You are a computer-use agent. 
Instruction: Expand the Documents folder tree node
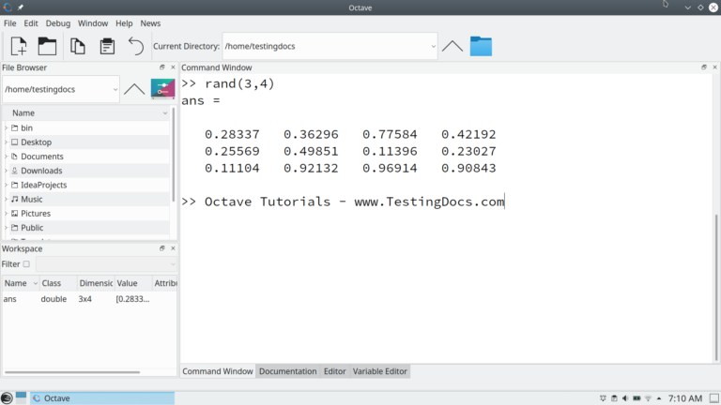[x=6, y=157]
